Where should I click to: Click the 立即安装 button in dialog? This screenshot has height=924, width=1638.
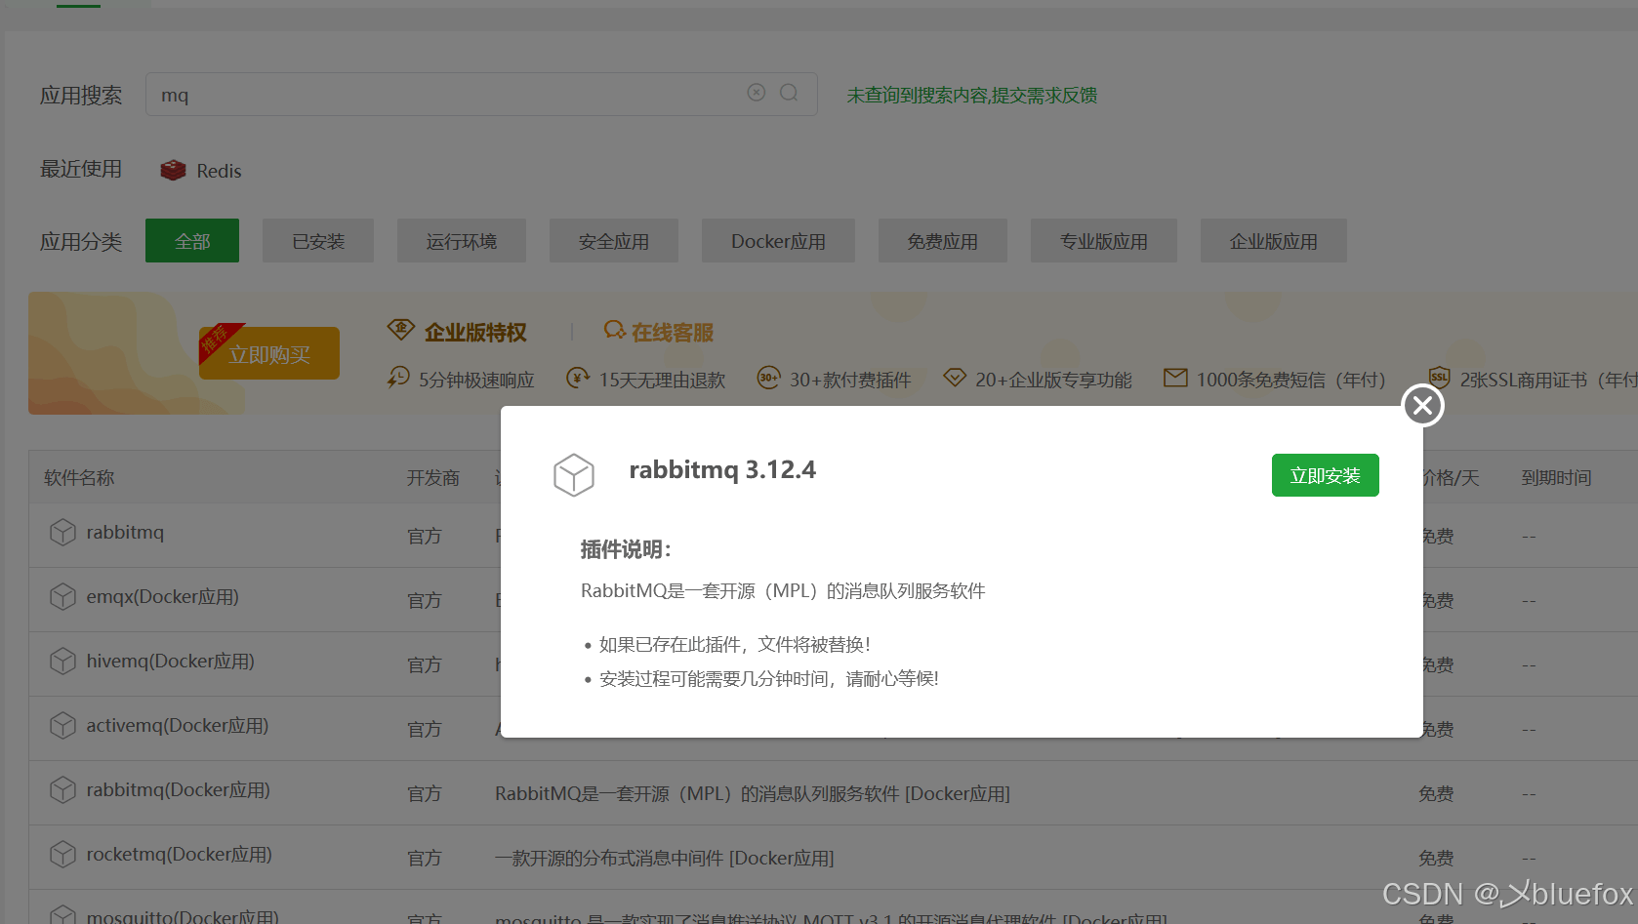(1326, 475)
